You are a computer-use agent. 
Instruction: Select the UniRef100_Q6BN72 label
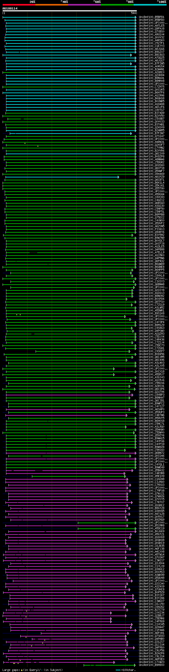pos(152,453)
